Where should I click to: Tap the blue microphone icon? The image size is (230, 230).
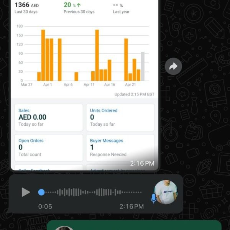[154, 198]
